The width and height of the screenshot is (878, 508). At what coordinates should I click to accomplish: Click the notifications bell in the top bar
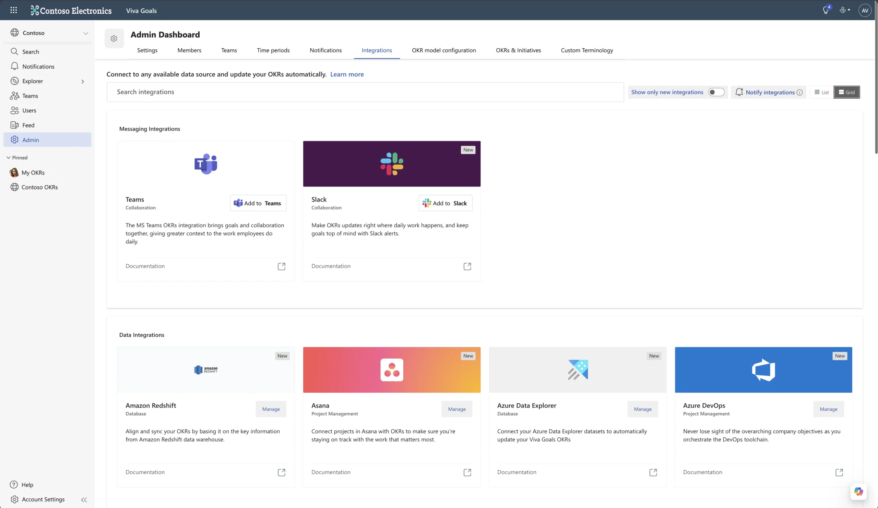(826, 10)
